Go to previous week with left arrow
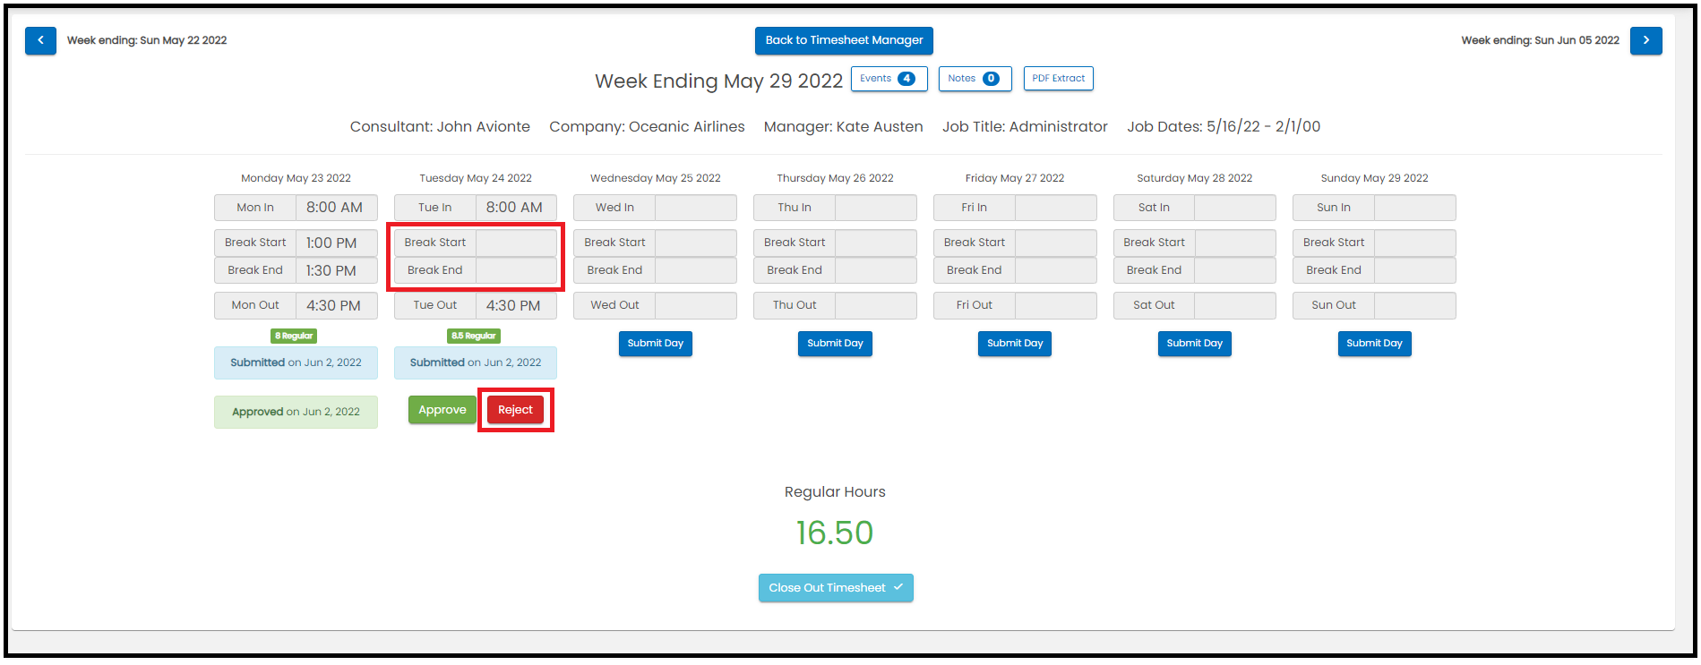 40,40
